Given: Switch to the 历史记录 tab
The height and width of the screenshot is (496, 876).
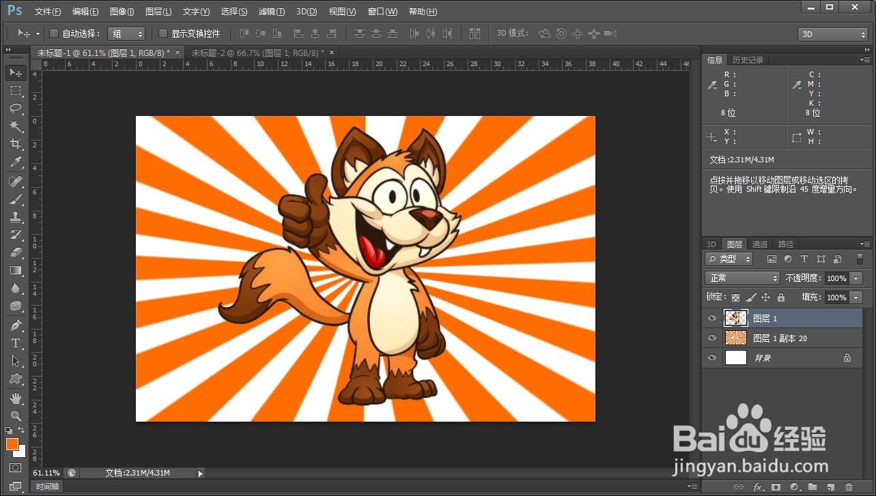Looking at the screenshot, I should tap(748, 60).
